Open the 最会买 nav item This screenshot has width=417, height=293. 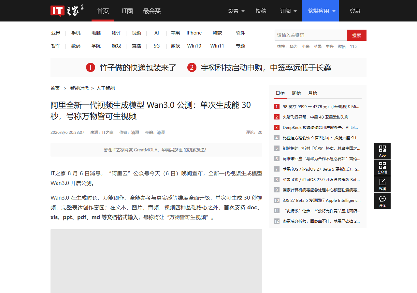pyautogui.click(x=152, y=11)
